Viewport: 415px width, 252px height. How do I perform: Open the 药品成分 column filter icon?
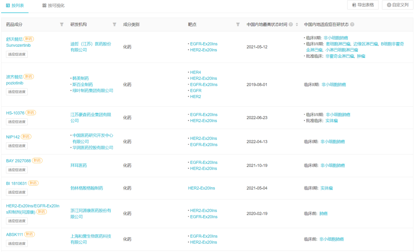[x=61, y=24]
